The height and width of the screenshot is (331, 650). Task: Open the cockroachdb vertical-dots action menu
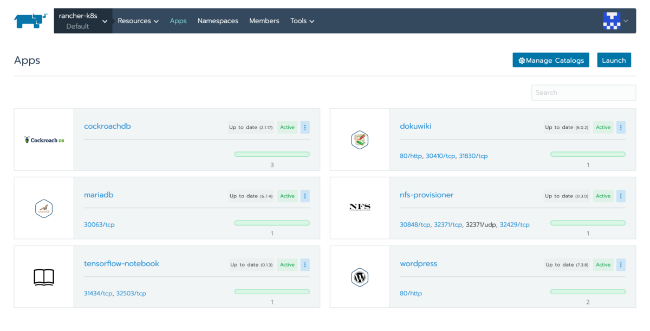[x=305, y=128]
